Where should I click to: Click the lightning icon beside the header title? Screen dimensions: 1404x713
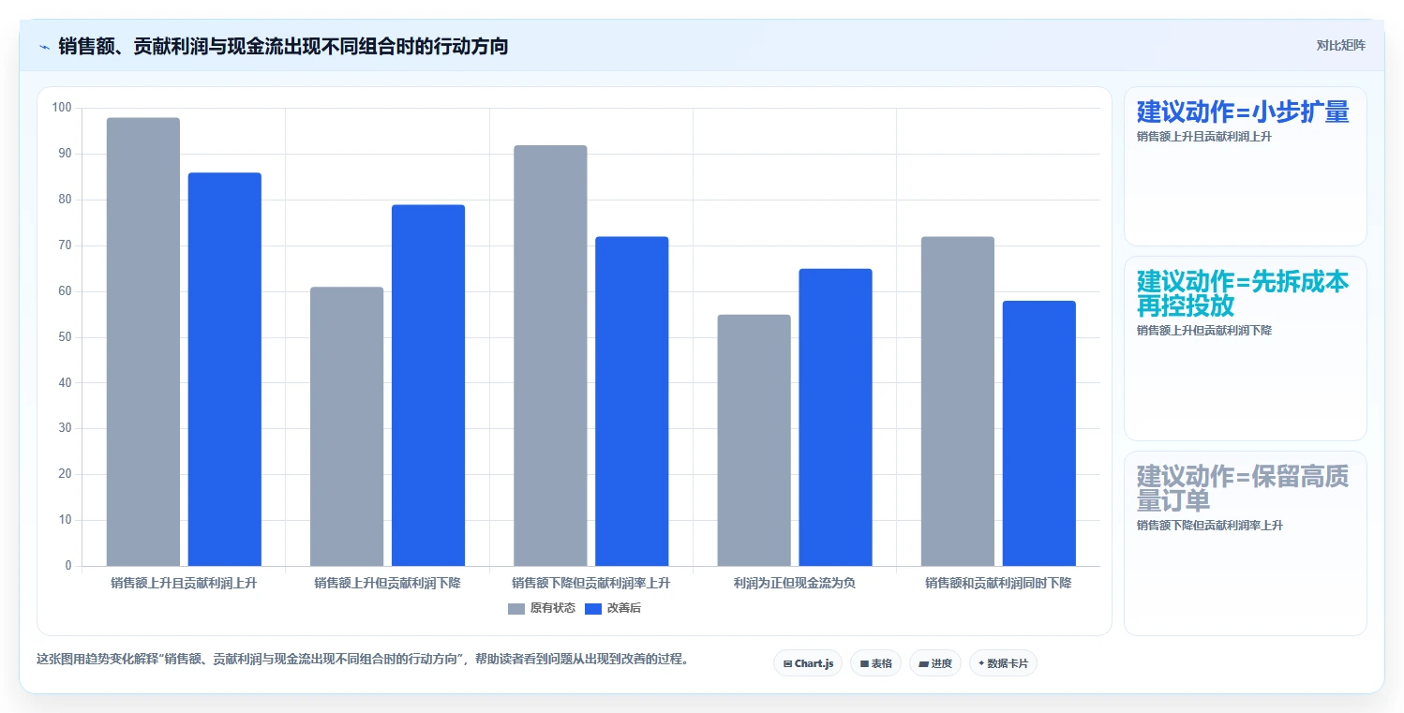click(x=44, y=47)
